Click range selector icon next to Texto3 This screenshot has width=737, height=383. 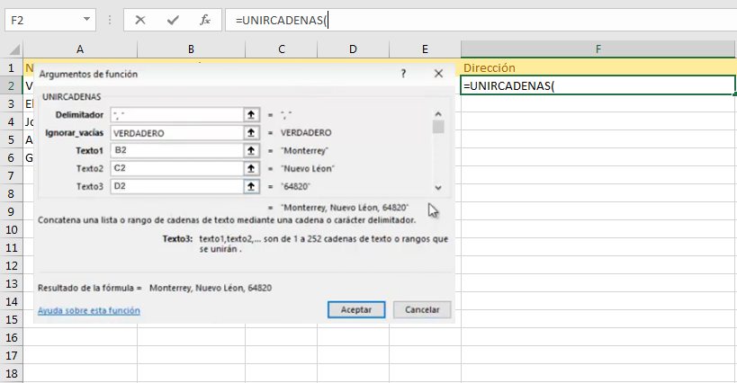coord(251,186)
